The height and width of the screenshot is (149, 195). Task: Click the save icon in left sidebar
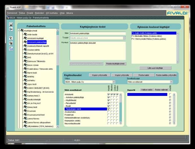pos(11,24)
